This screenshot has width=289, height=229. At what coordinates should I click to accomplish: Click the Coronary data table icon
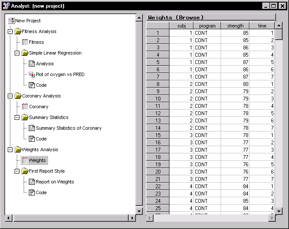25,107
